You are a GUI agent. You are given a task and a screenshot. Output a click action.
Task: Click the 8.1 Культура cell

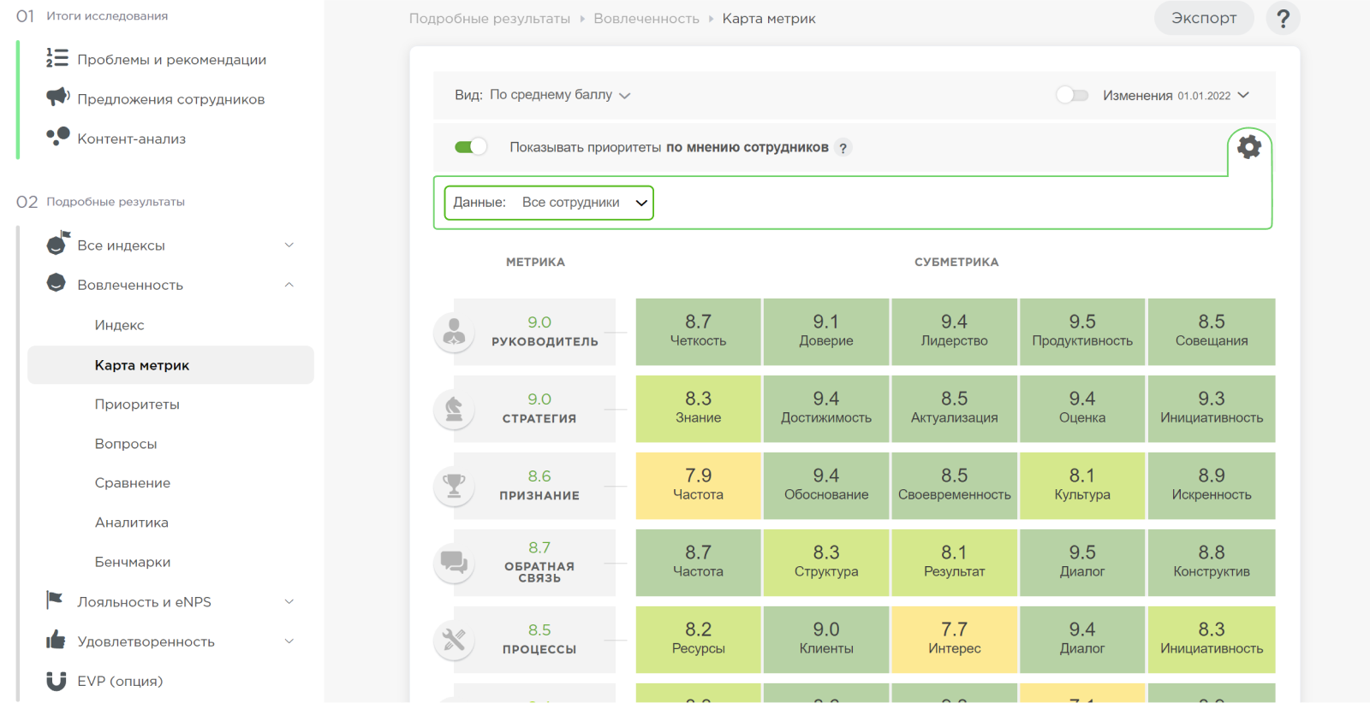pos(1082,486)
